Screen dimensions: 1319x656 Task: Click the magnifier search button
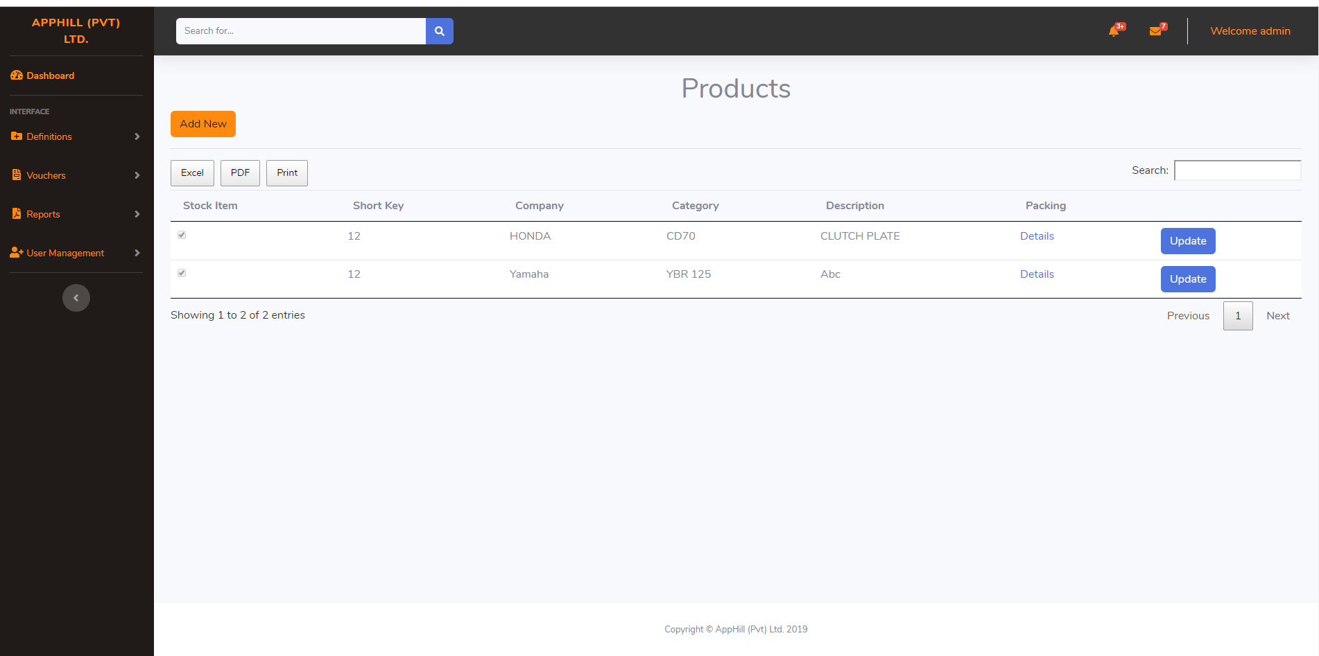point(439,31)
